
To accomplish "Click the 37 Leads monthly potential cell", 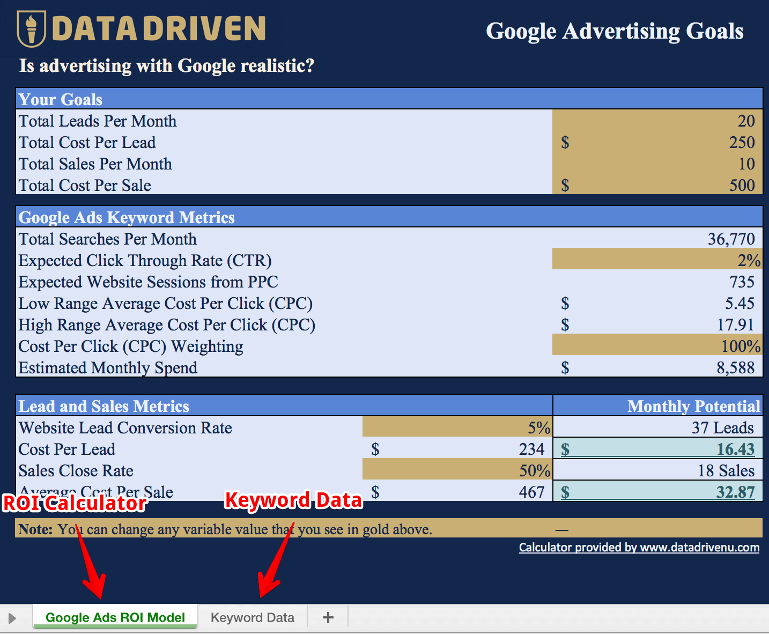I will [x=658, y=427].
